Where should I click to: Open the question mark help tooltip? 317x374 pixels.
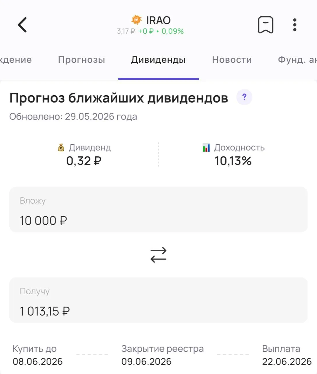click(244, 97)
